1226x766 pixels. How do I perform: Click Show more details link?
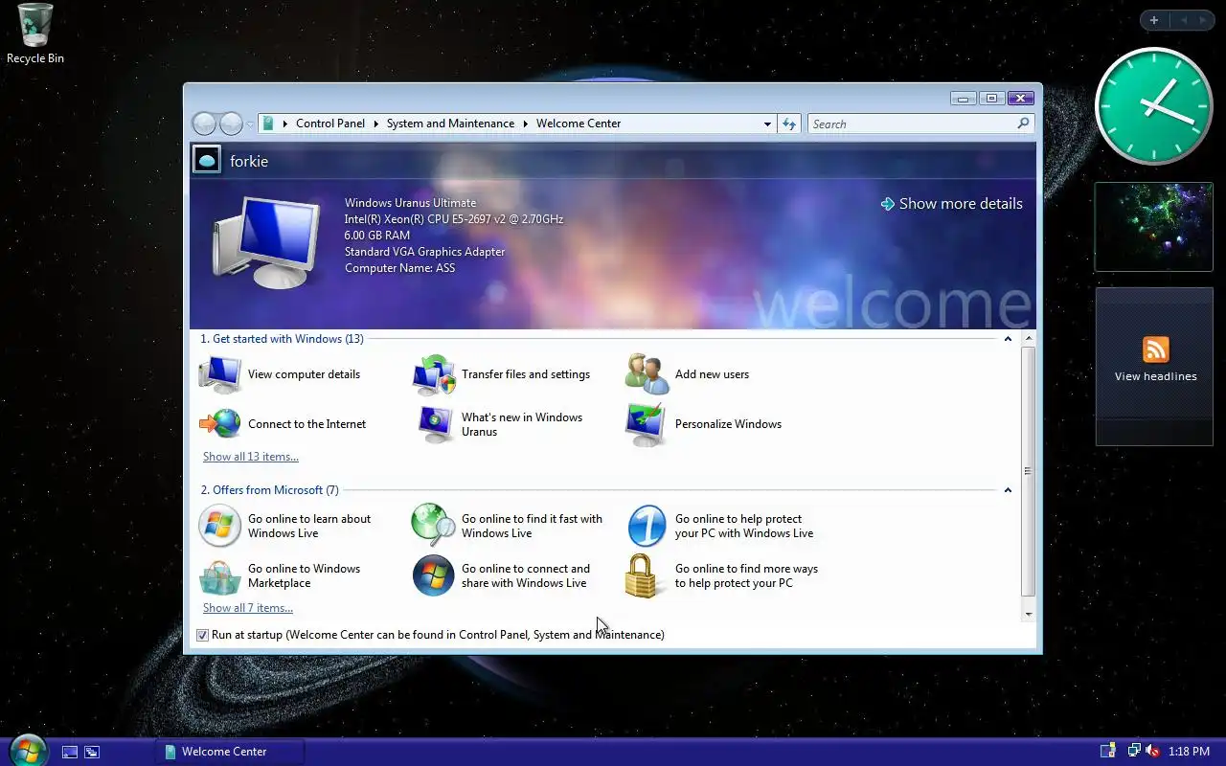point(952,204)
